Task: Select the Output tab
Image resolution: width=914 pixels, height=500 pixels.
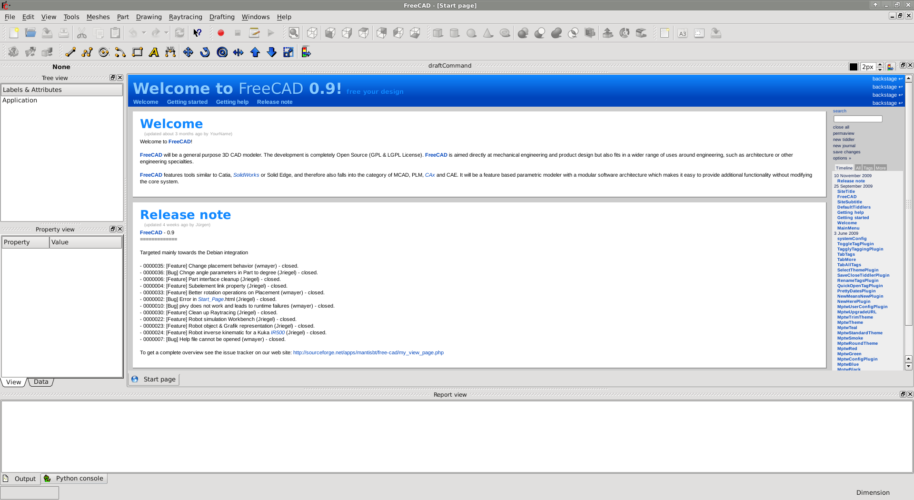Action: (20, 479)
